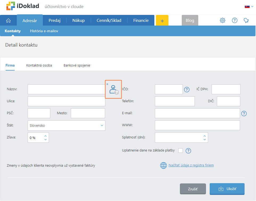
Task: Click Načítať údaje z registra firiem link
Action: coord(191,165)
